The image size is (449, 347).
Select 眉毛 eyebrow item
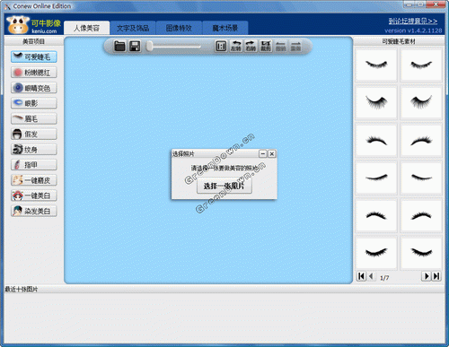[34, 118]
